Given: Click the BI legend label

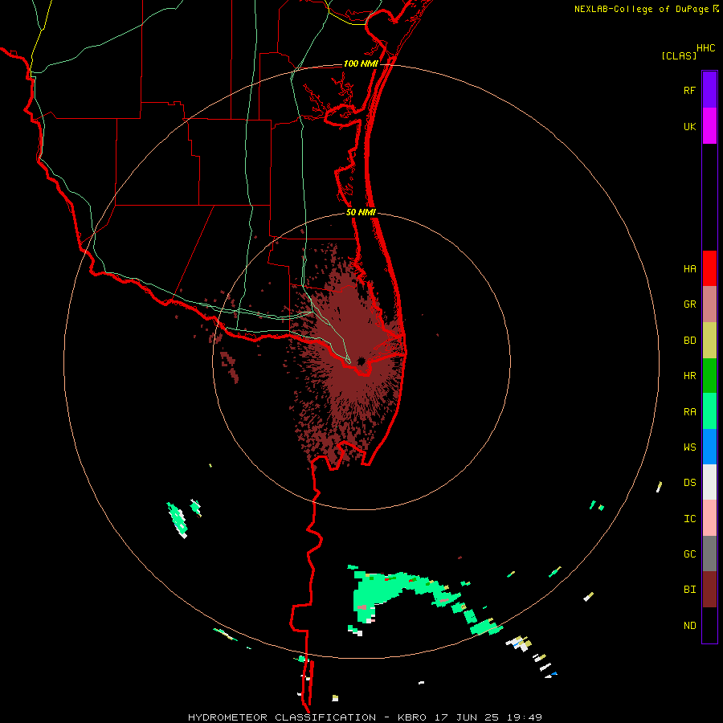Looking at the screenshot, I should [689, 590].
